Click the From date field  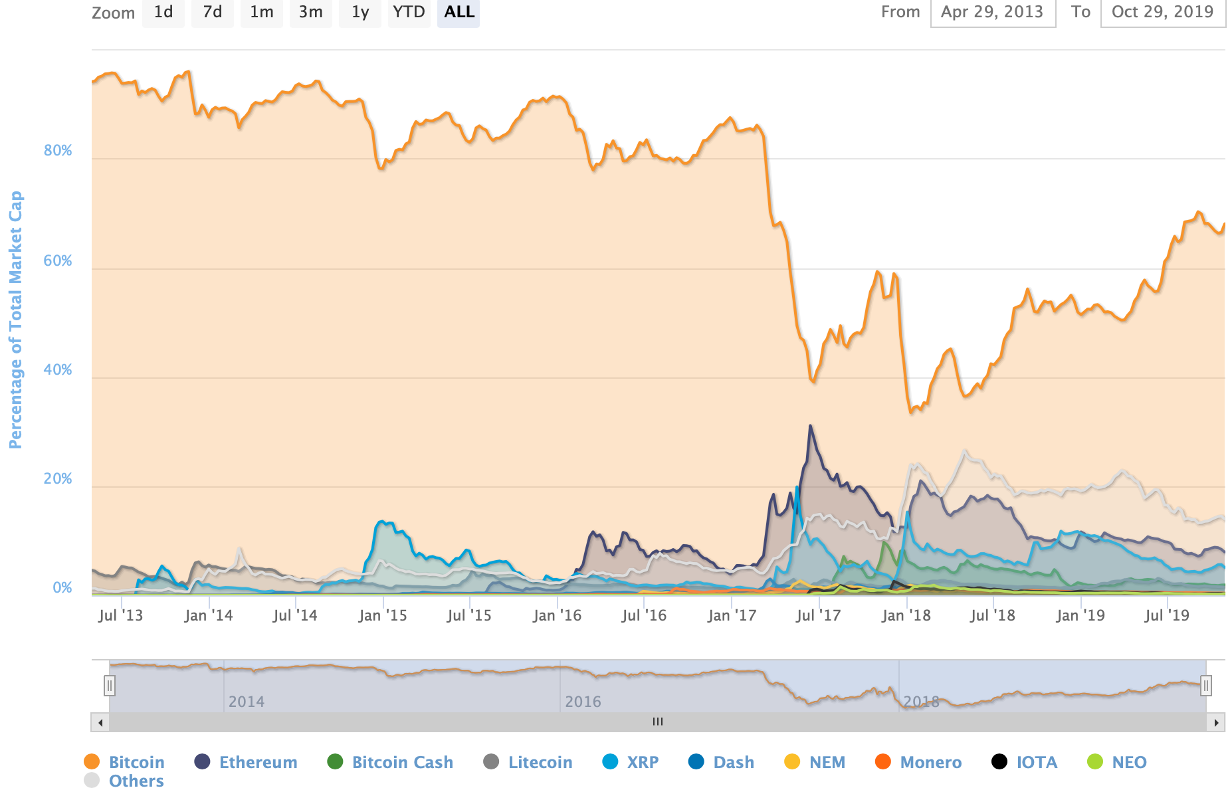[x=993, y=13]
